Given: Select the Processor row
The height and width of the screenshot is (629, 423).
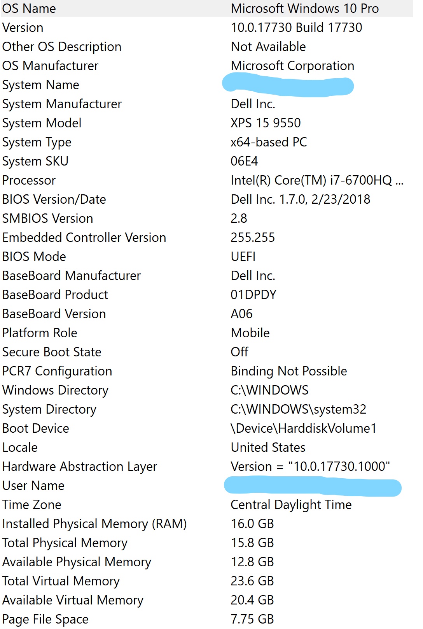Looking at the screenshot, I should (x=207, y=180).
